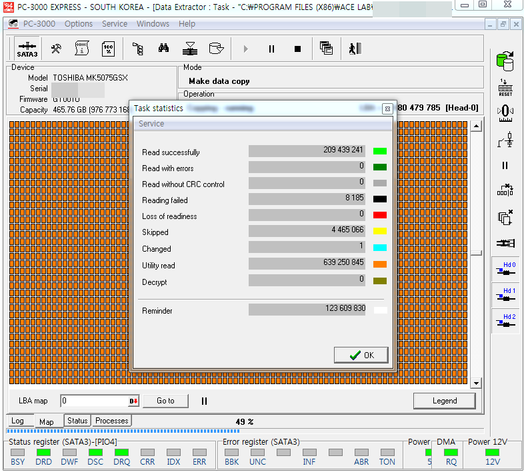524x472 pixels.
Task: Click the binoculars search icon
Action: (x=163, y=49)
